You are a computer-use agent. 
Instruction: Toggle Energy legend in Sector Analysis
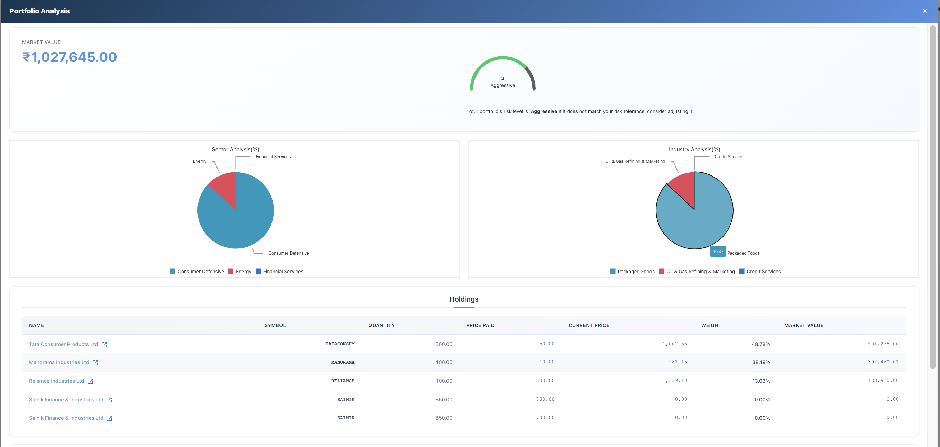coord(240,271)
